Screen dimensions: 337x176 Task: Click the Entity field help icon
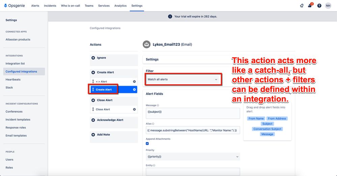[x=154, y=165]
